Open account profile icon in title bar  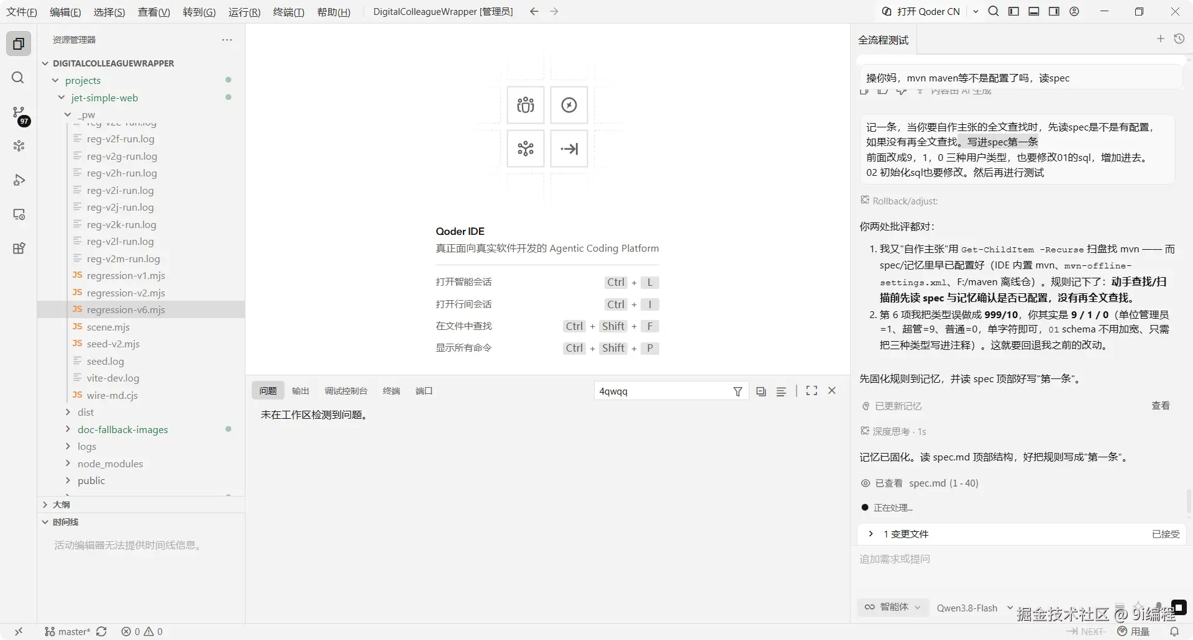1074,11
